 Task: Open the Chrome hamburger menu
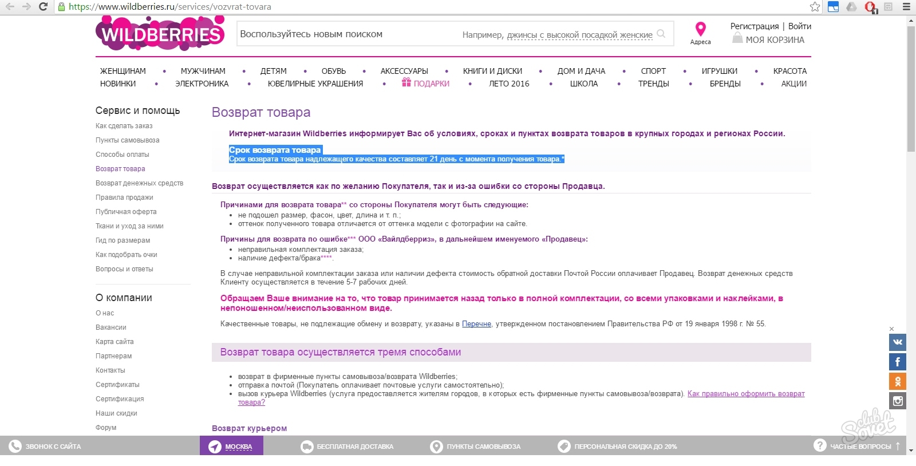[x=907, y=7]
